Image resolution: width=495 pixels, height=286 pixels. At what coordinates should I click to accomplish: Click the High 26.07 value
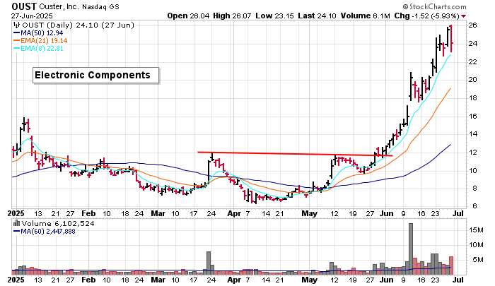pyautogui.click(x=232, y=16)
